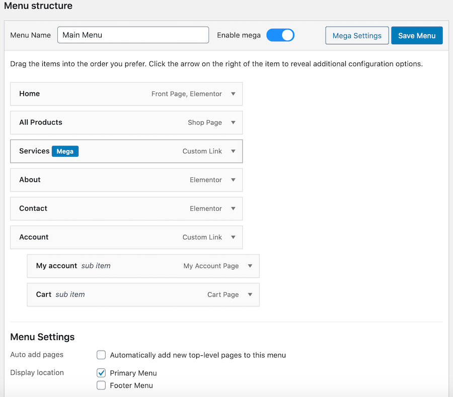Expand the Services item options arrow
The image size is (453, 397).
[x=233, y=151]
